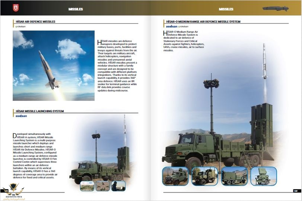Viewport: 302px width, 201px height.
Task: Click HİSAR-O MEDIUM RANGE AIR DEFENCE heading
Action: pyautogui.click(x=203, y=22)
